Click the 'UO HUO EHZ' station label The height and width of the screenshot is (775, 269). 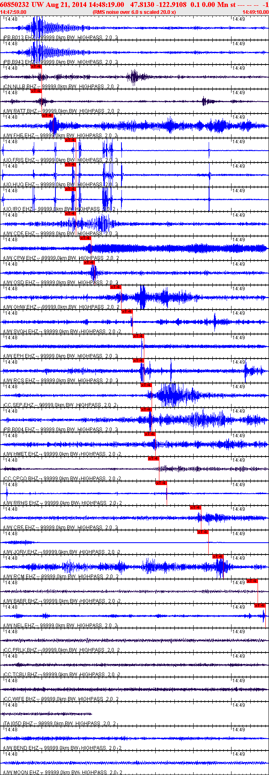tap(19, 185)
